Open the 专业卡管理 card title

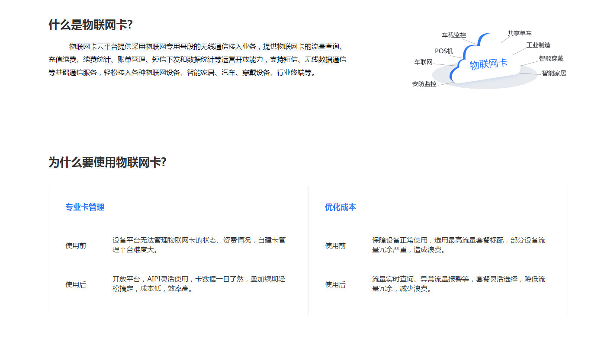point(85,207)
